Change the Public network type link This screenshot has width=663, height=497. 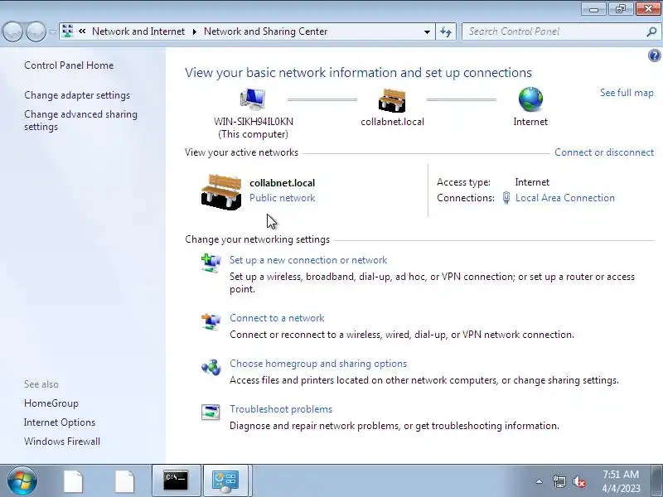282,198
